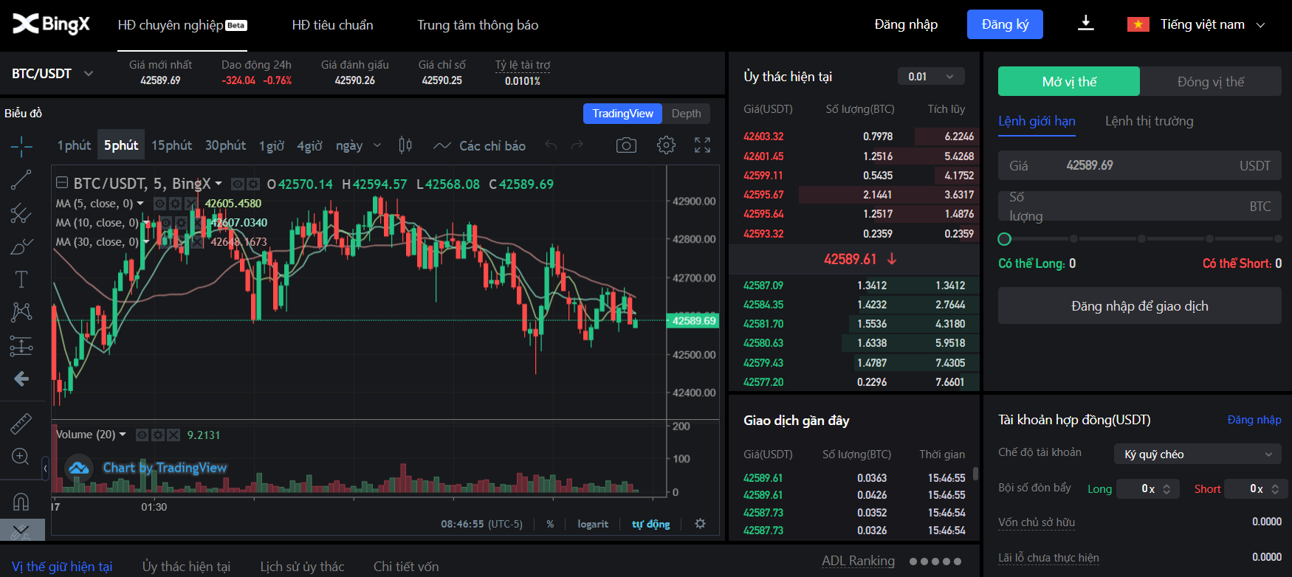Switch to Depth chart view
The width and height of the screenshot is (1292, 577).
coord(686,113)
